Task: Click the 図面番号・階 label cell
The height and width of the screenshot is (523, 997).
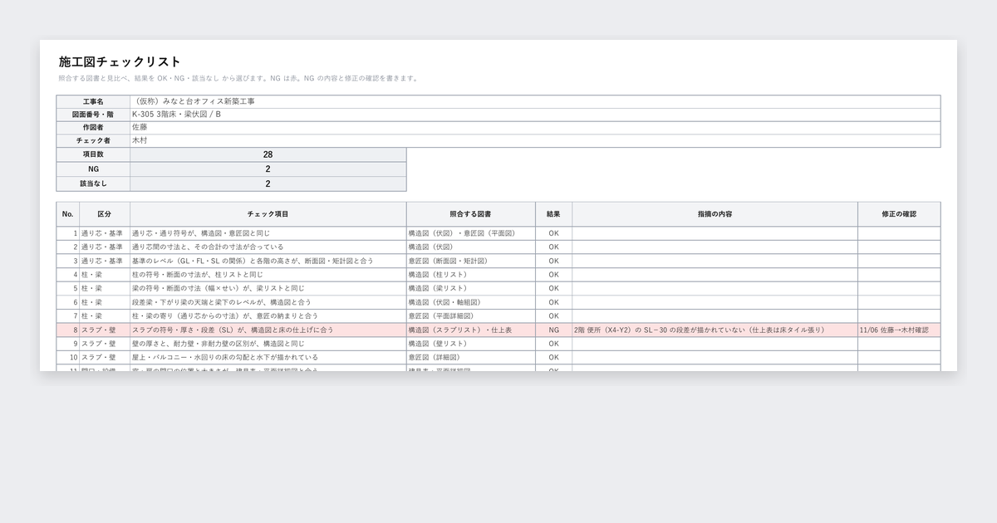Action: coord(93,115)
